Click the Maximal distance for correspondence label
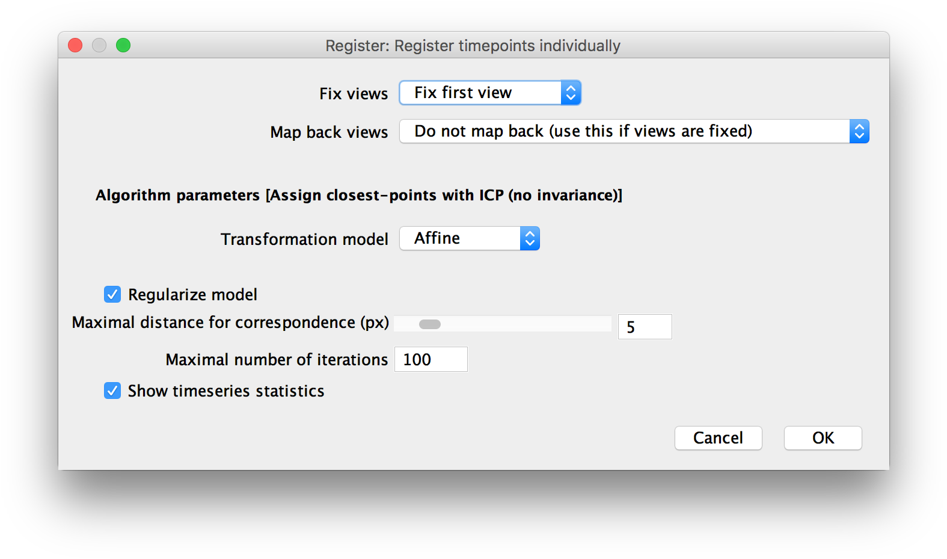This screenshot has width=947, height=559. (x=230, y=323)
